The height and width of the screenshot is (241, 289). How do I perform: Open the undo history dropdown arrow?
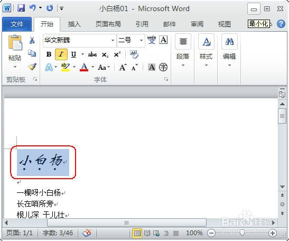click(40, 8)
